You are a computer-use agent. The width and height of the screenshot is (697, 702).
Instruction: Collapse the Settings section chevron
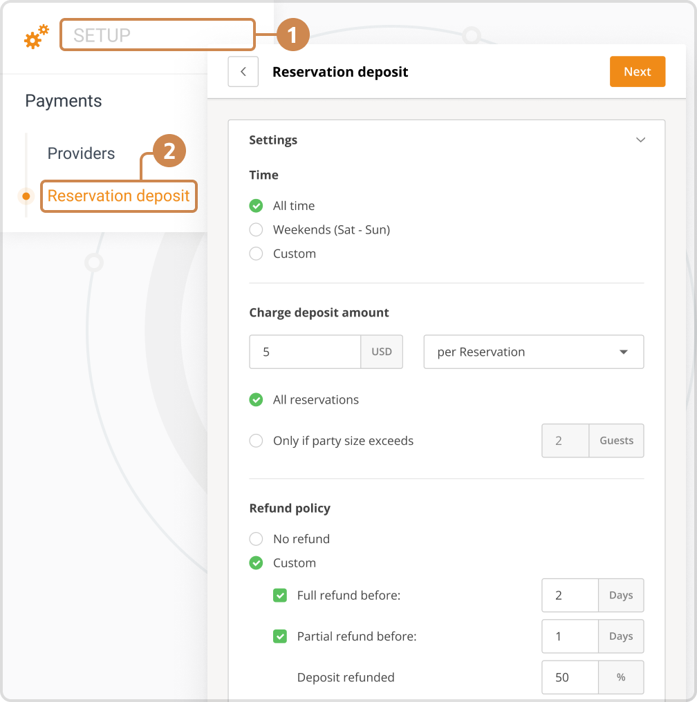coord(640,140)
